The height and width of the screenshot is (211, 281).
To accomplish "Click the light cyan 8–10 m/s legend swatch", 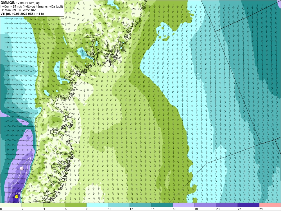I will (97, 205).
